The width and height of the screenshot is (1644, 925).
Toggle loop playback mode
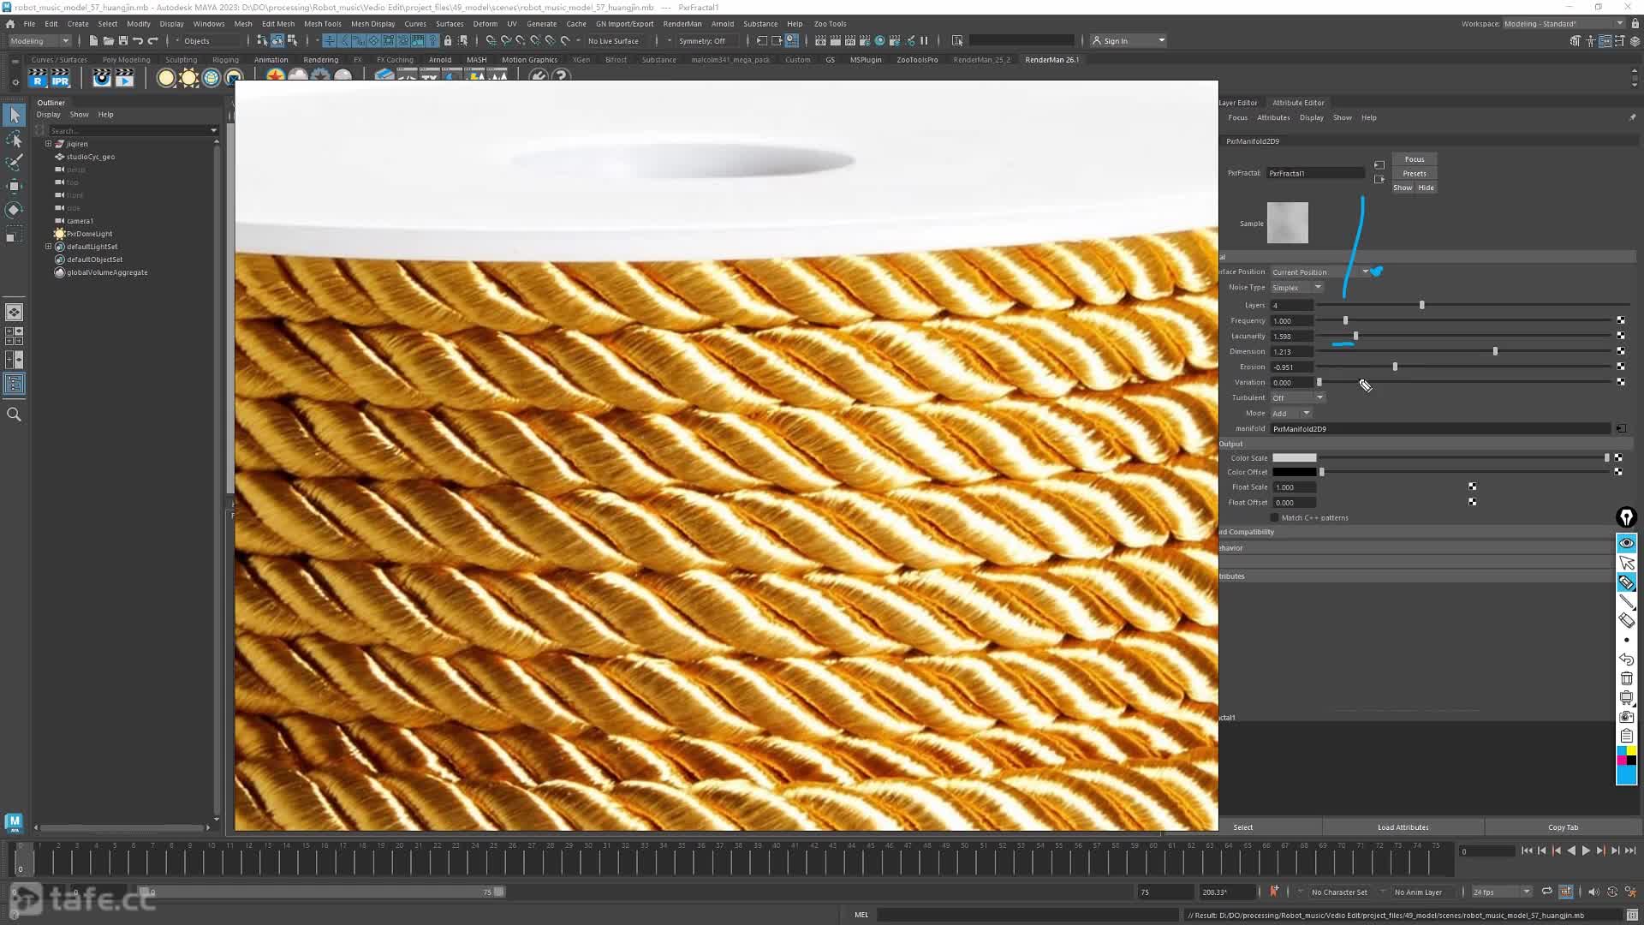1547,892
